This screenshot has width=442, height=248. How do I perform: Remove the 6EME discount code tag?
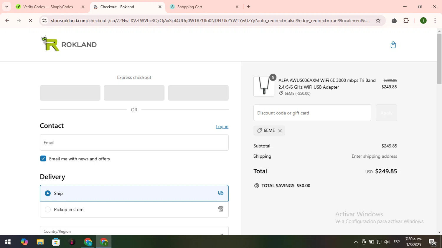[x=280, y=131]
